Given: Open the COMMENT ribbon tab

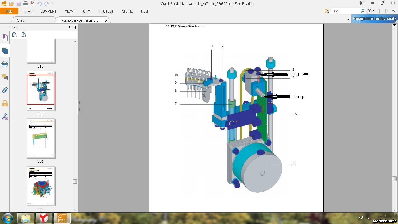Looking at the screenshot, I should tap(48, 11).
